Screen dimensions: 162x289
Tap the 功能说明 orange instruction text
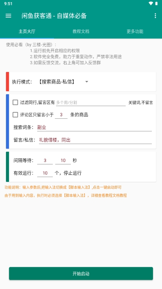[63, 188]
